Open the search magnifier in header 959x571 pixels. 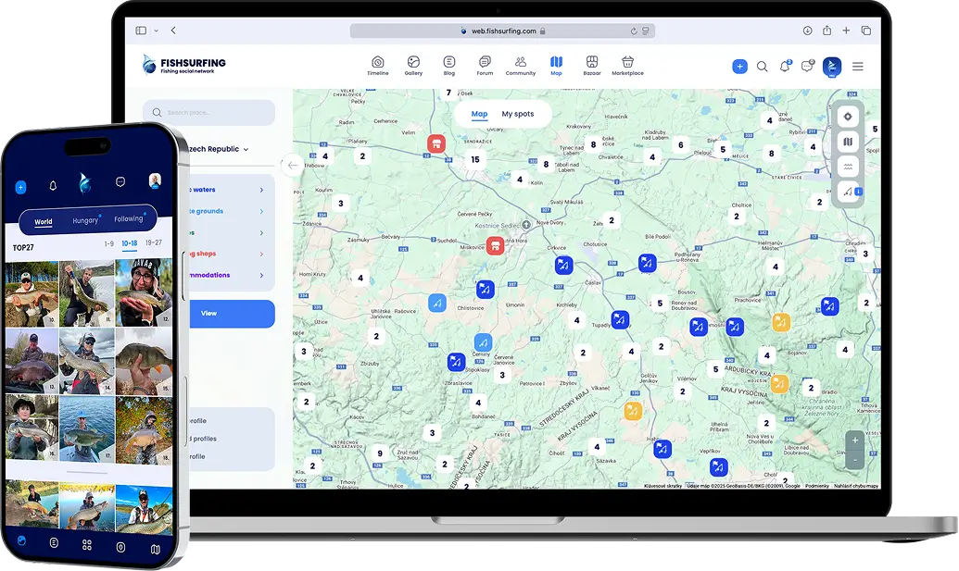coord(763,67)
